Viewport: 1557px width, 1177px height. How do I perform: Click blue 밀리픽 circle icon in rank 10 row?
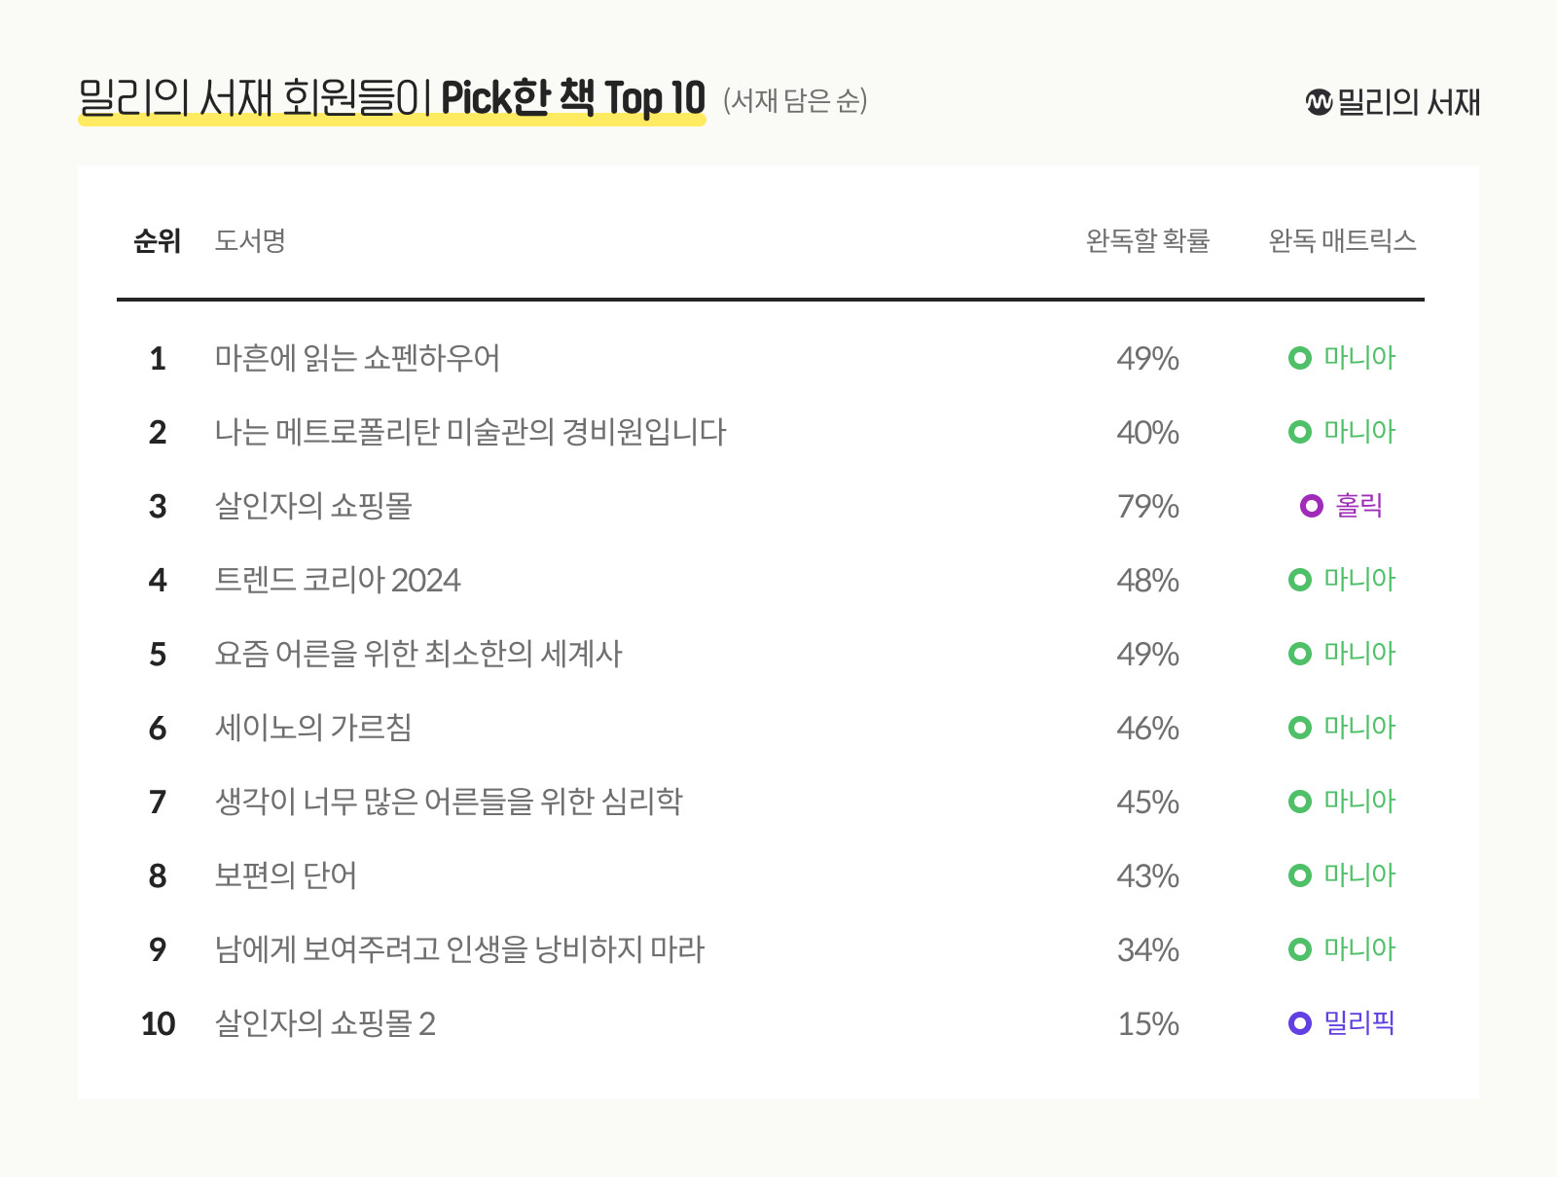coord(1299,1023)
